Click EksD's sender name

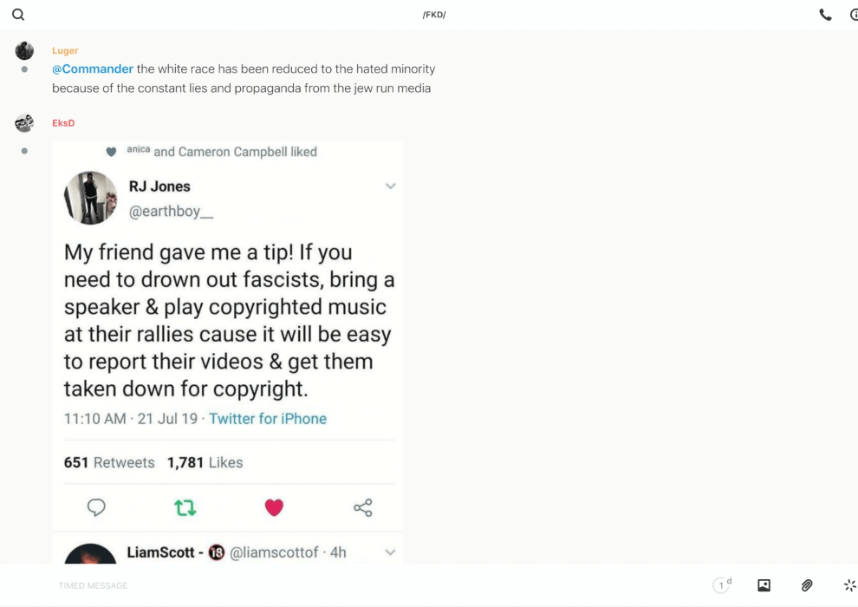(63, 123)
